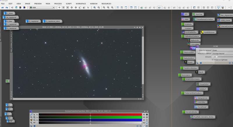Viewport: 233px width, 127px height.
Task: Open the Star_Alignement process icon
Action: pos(225,15)
